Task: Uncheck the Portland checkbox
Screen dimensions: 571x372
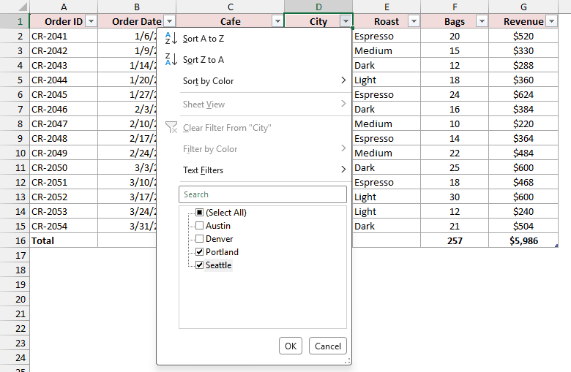Action: (200, 251)
